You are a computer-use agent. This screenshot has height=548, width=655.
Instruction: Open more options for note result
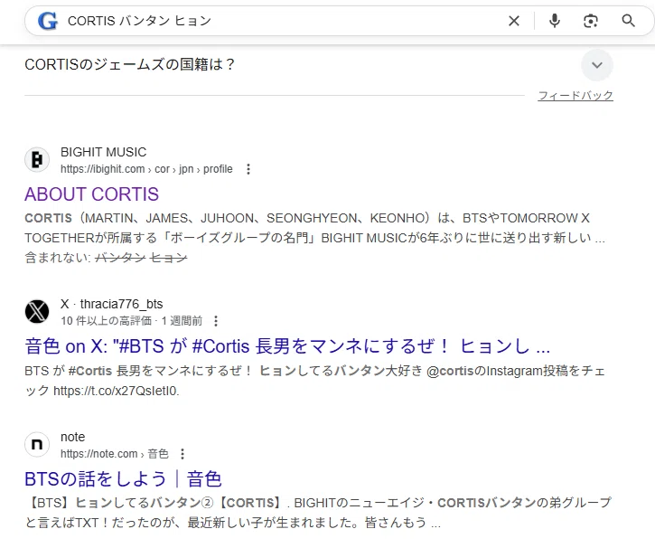coord(182,454)
